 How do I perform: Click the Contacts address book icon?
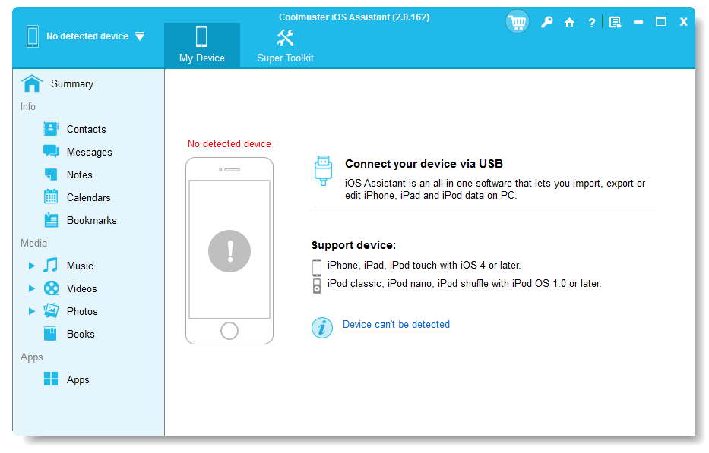(51, 129)
